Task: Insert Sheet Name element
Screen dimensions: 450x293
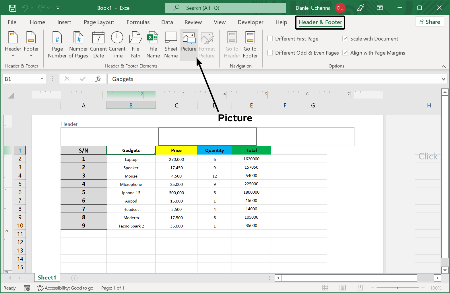Action: click(x=171, y=45)
